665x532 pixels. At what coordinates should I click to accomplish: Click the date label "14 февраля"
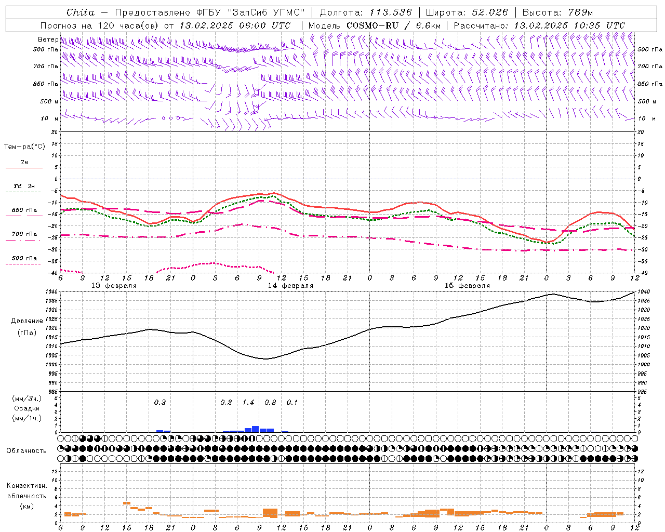click(x=290, y=286)
